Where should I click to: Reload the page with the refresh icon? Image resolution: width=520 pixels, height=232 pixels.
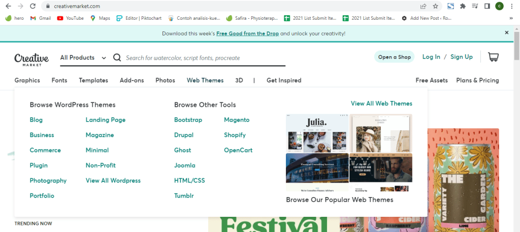tap(32, 6)
